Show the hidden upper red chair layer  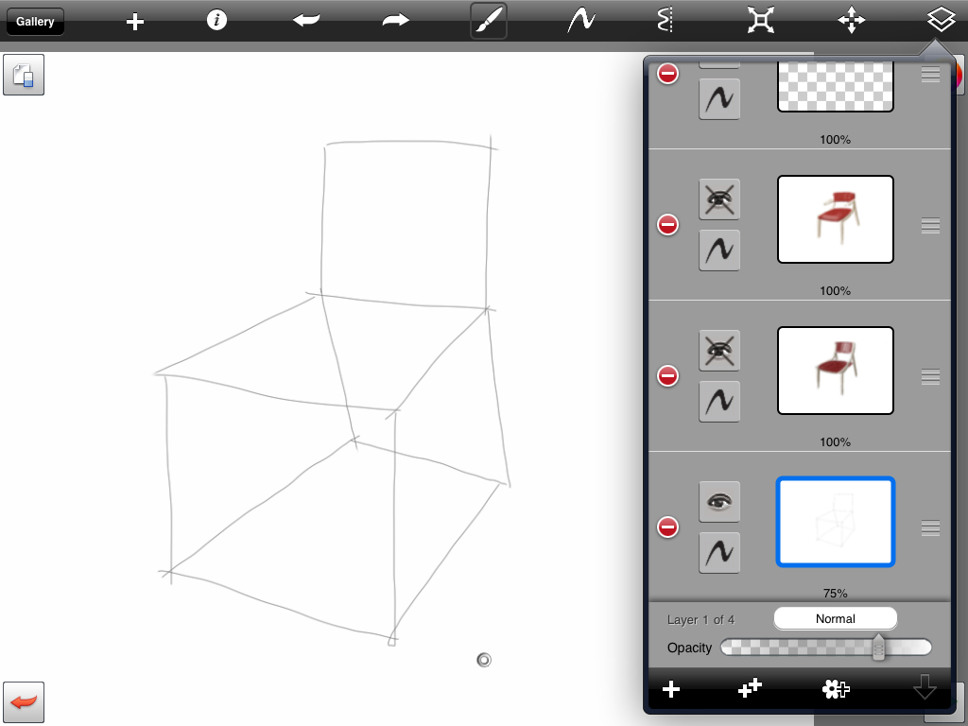coord(719,199)
